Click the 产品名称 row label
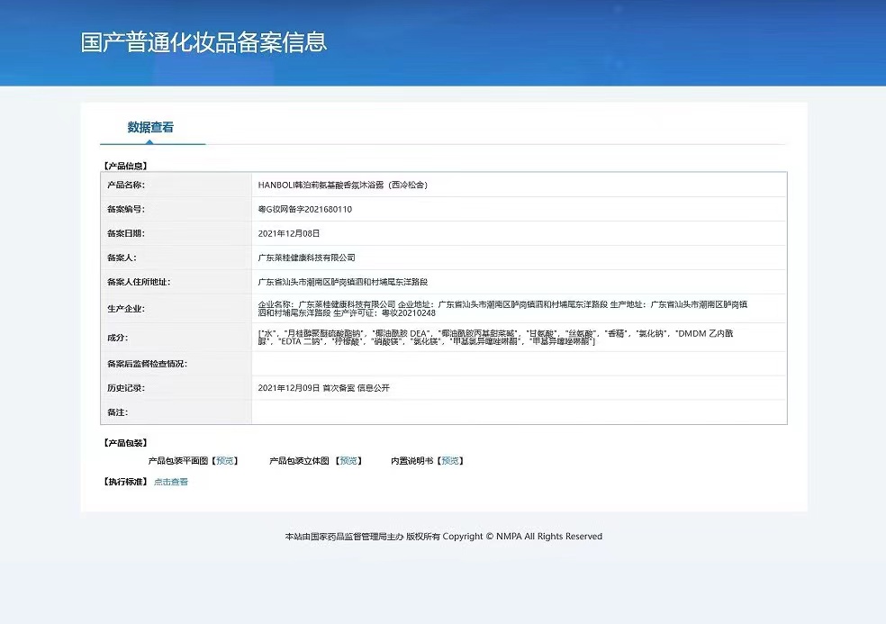This screenshot has height=624, width=886. [125, 185]
